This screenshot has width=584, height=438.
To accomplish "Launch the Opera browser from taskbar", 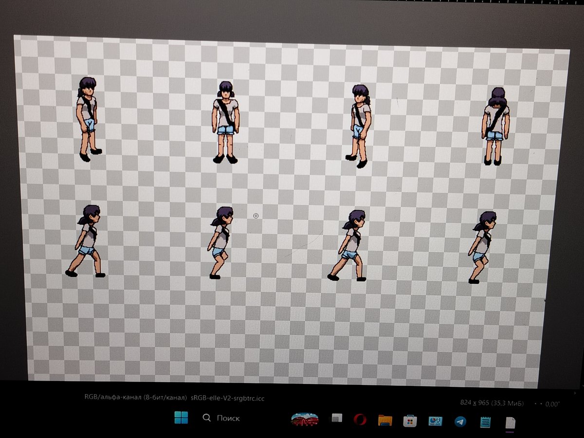I will [360, 419].
